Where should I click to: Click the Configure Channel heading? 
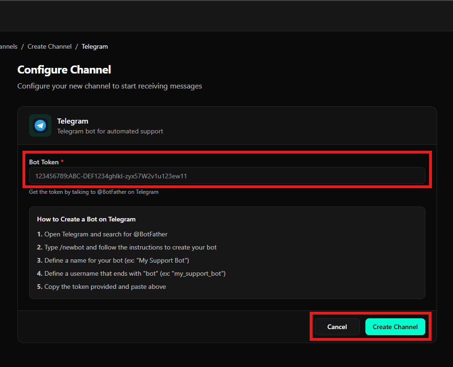coord(64,70)
